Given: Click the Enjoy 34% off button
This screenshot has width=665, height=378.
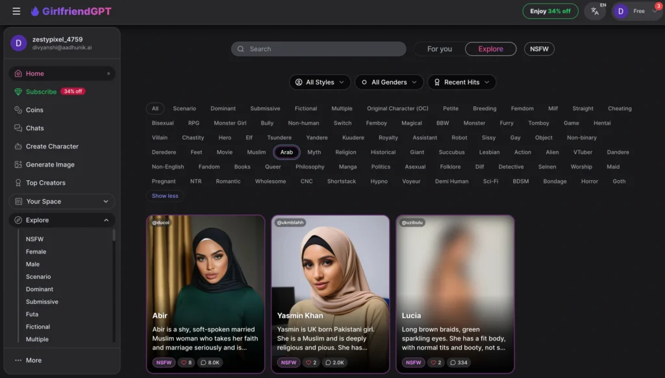Looking at the screenshot, I should pyautogui.click(x=550, y=12).
